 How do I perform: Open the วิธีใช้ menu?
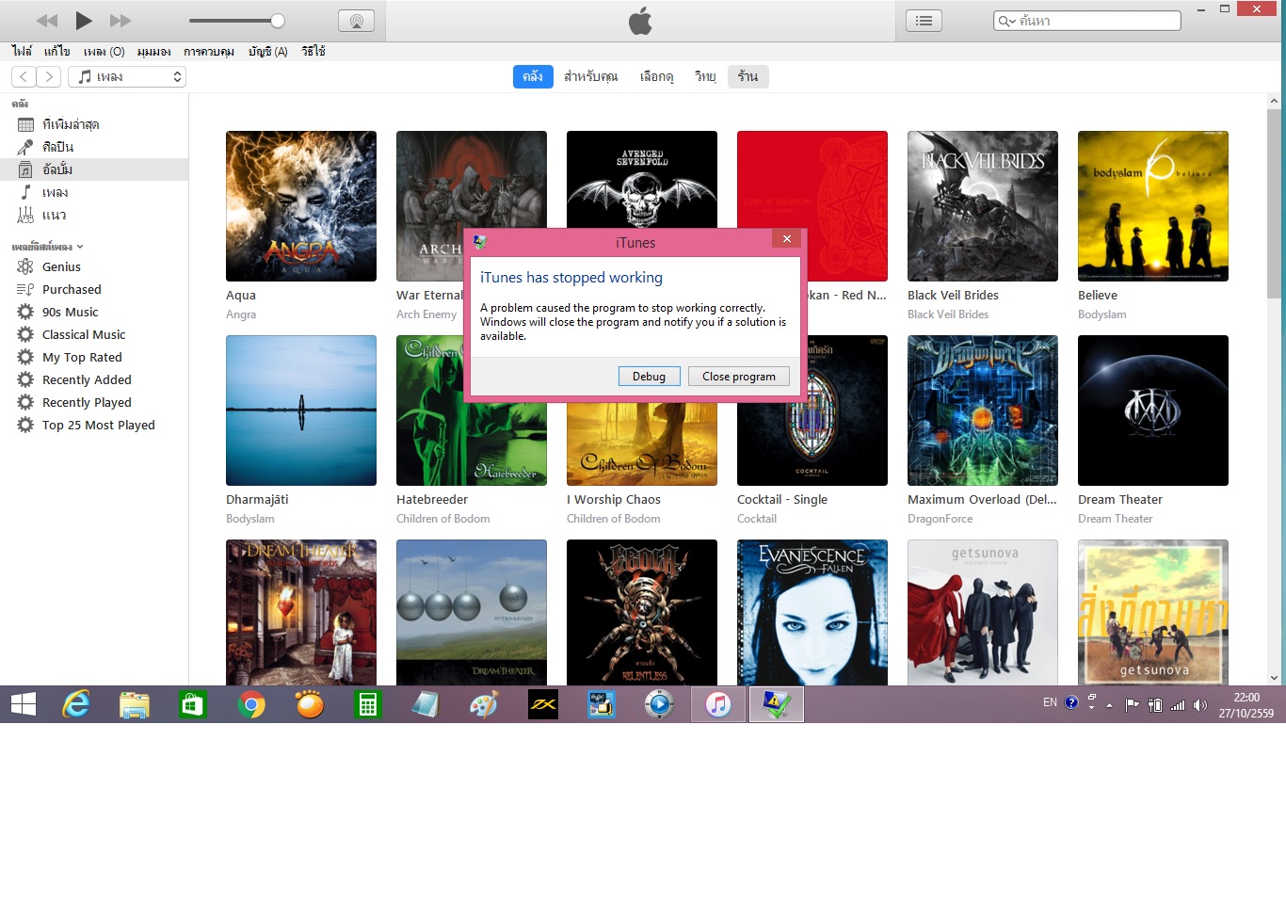point(313,52)
